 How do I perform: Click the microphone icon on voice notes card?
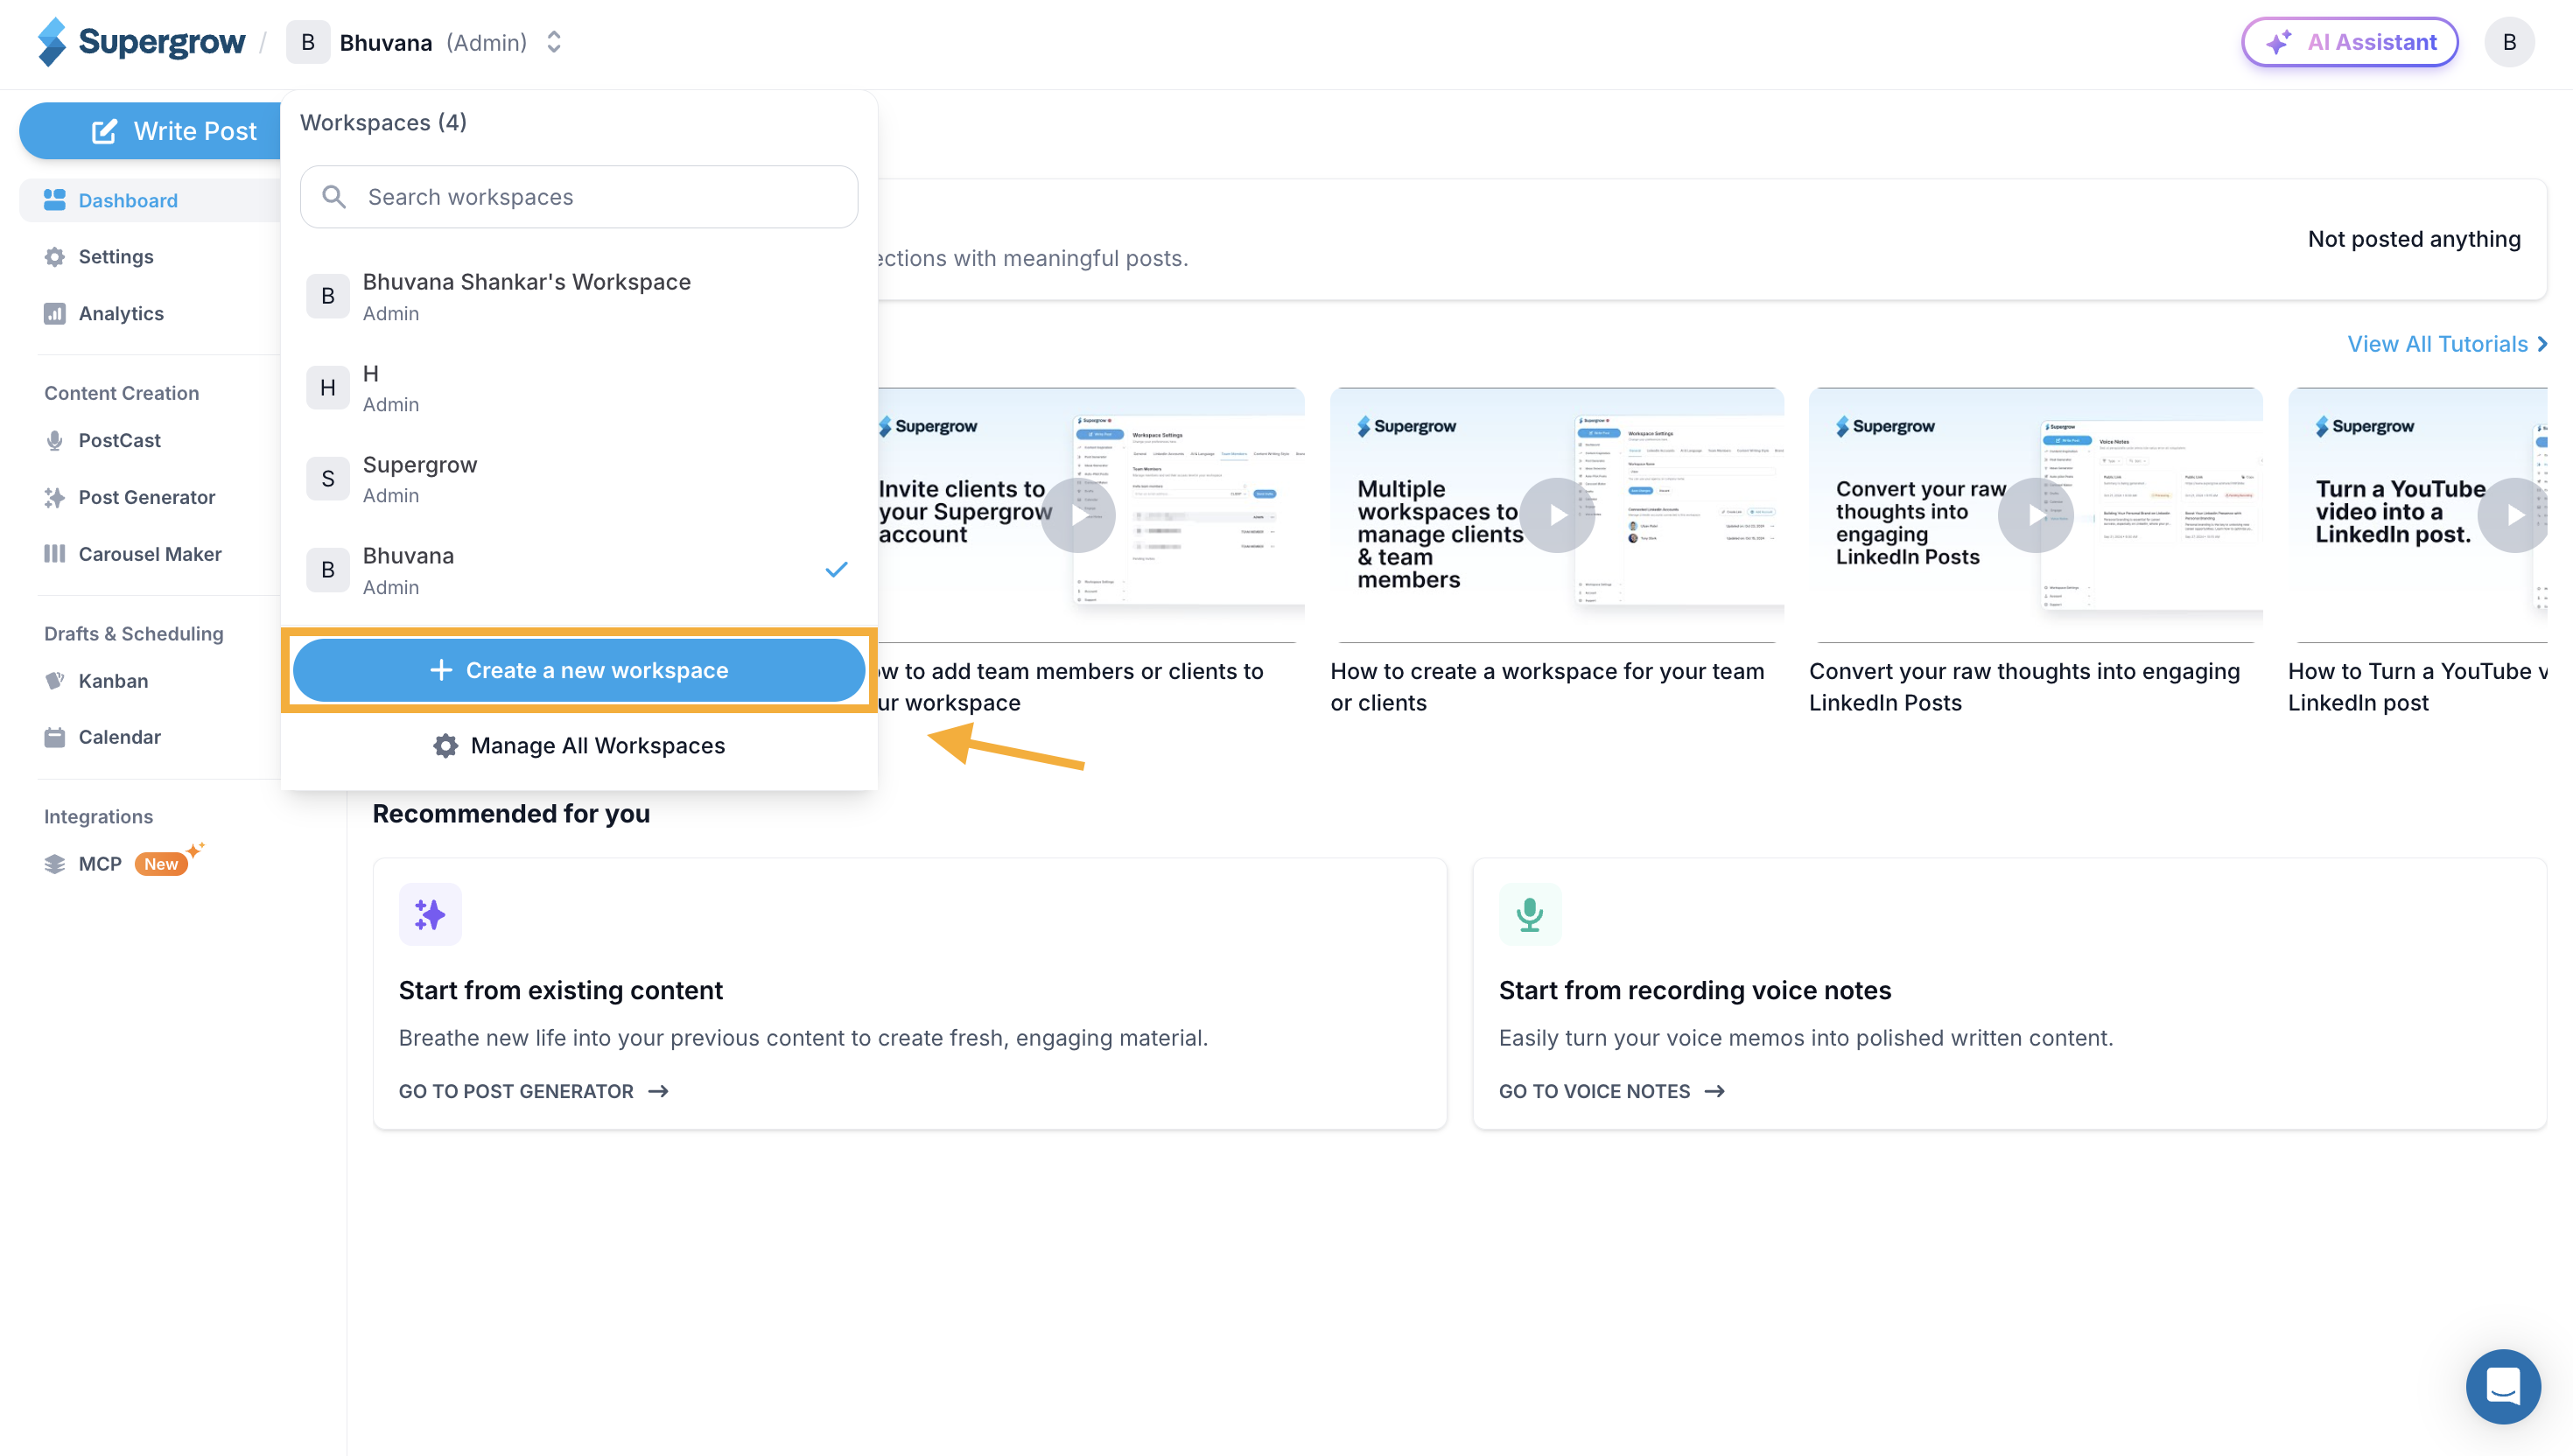tap(1529, 914)
